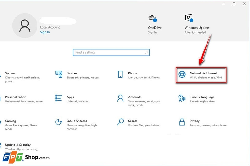Select the Accounts person icon
This screenshot has width=250, height=166.
coord(120,98)
